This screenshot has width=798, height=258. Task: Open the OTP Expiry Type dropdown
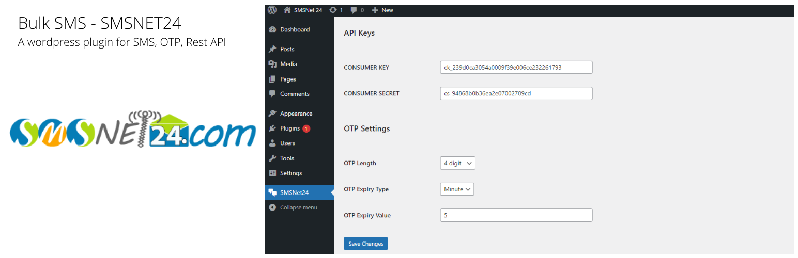457,189
